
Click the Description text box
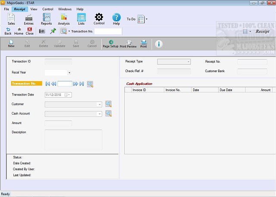(x=73, y=140)
